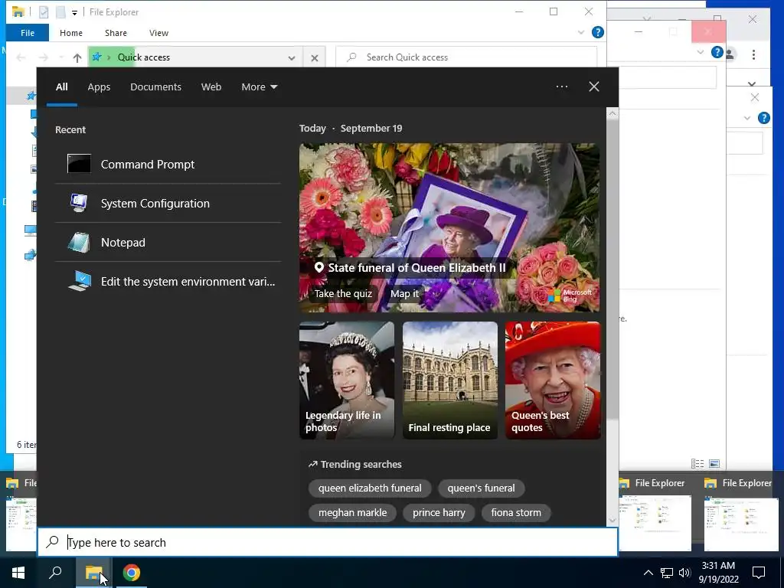
Task: Show hidden system tray icons
Action: point(648,573)
